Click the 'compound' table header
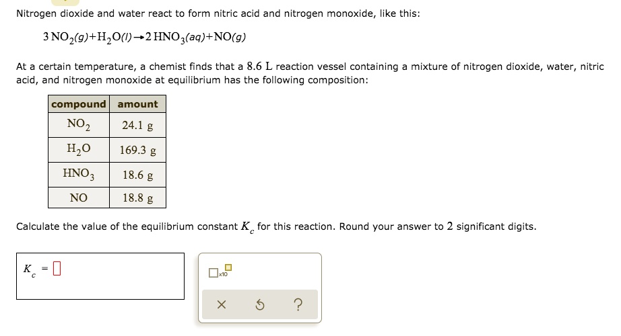621x336 pixels. [78, 104]
